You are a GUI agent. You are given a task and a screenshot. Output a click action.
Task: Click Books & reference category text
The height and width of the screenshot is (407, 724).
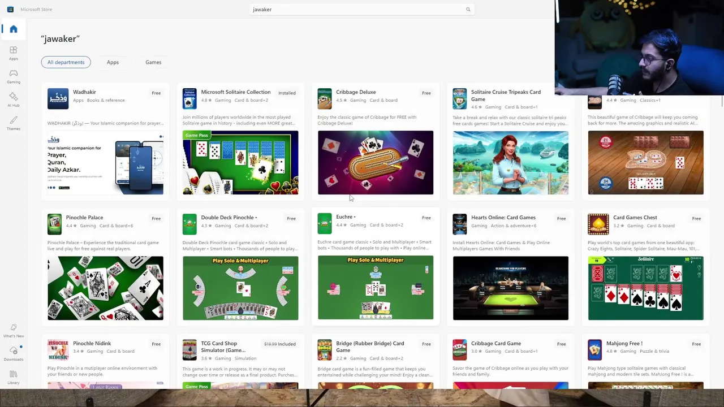pyautogui.click(x=106, y=101)
